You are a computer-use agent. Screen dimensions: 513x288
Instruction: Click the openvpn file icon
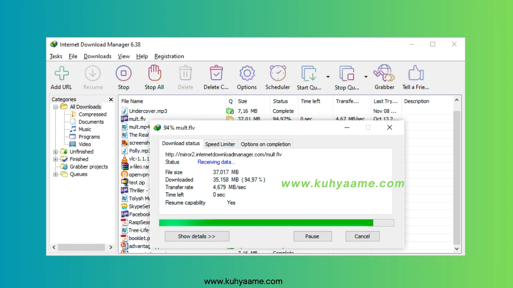[125, 174]
